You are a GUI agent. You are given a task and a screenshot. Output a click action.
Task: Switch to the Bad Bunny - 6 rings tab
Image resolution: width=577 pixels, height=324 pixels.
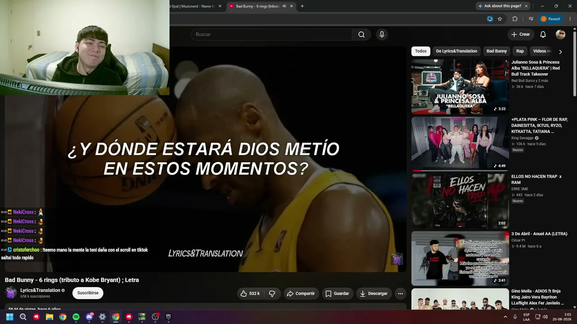click(261, 6)
